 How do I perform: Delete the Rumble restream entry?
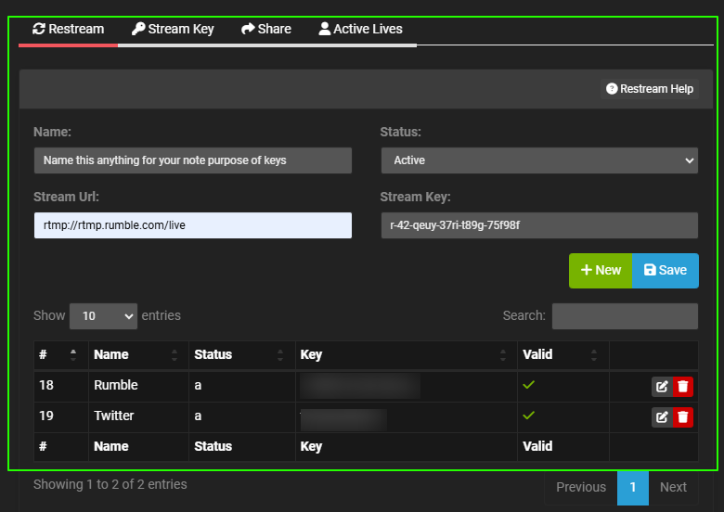point(683,387)
